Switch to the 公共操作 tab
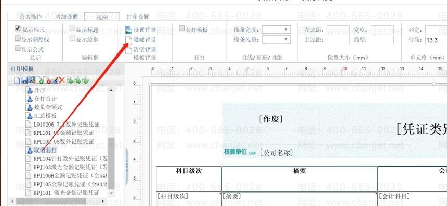The width and height of the screenshot is (447, 206). pos(31,17)
